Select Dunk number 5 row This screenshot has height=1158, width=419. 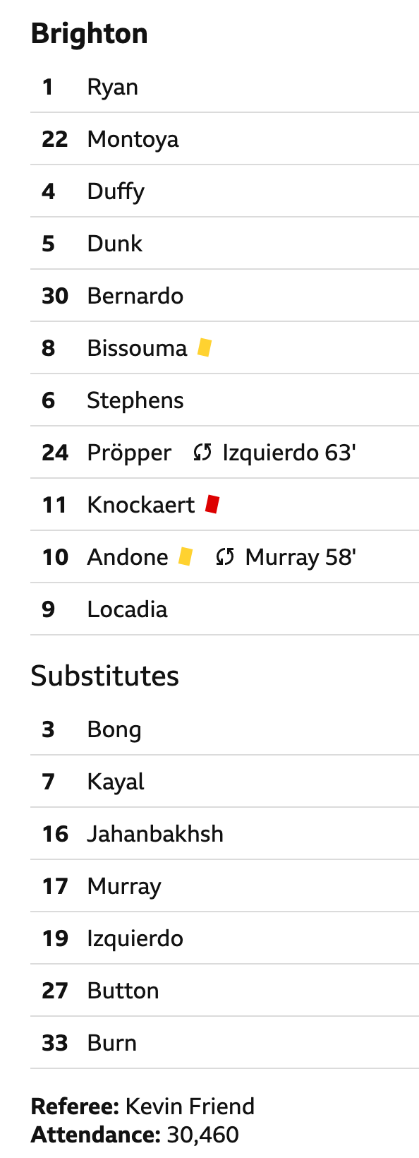[224, 244]
